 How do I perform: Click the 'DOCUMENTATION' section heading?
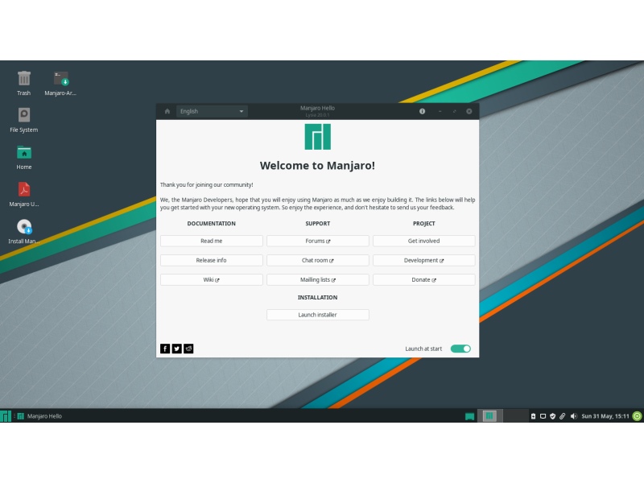(212, 224)
